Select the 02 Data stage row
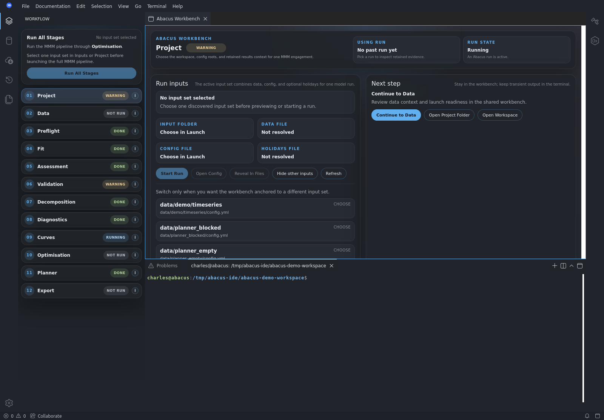604x420 pixels. (x=82, y=113)
